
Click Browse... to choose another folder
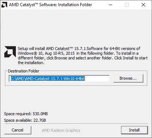[128, 78]
